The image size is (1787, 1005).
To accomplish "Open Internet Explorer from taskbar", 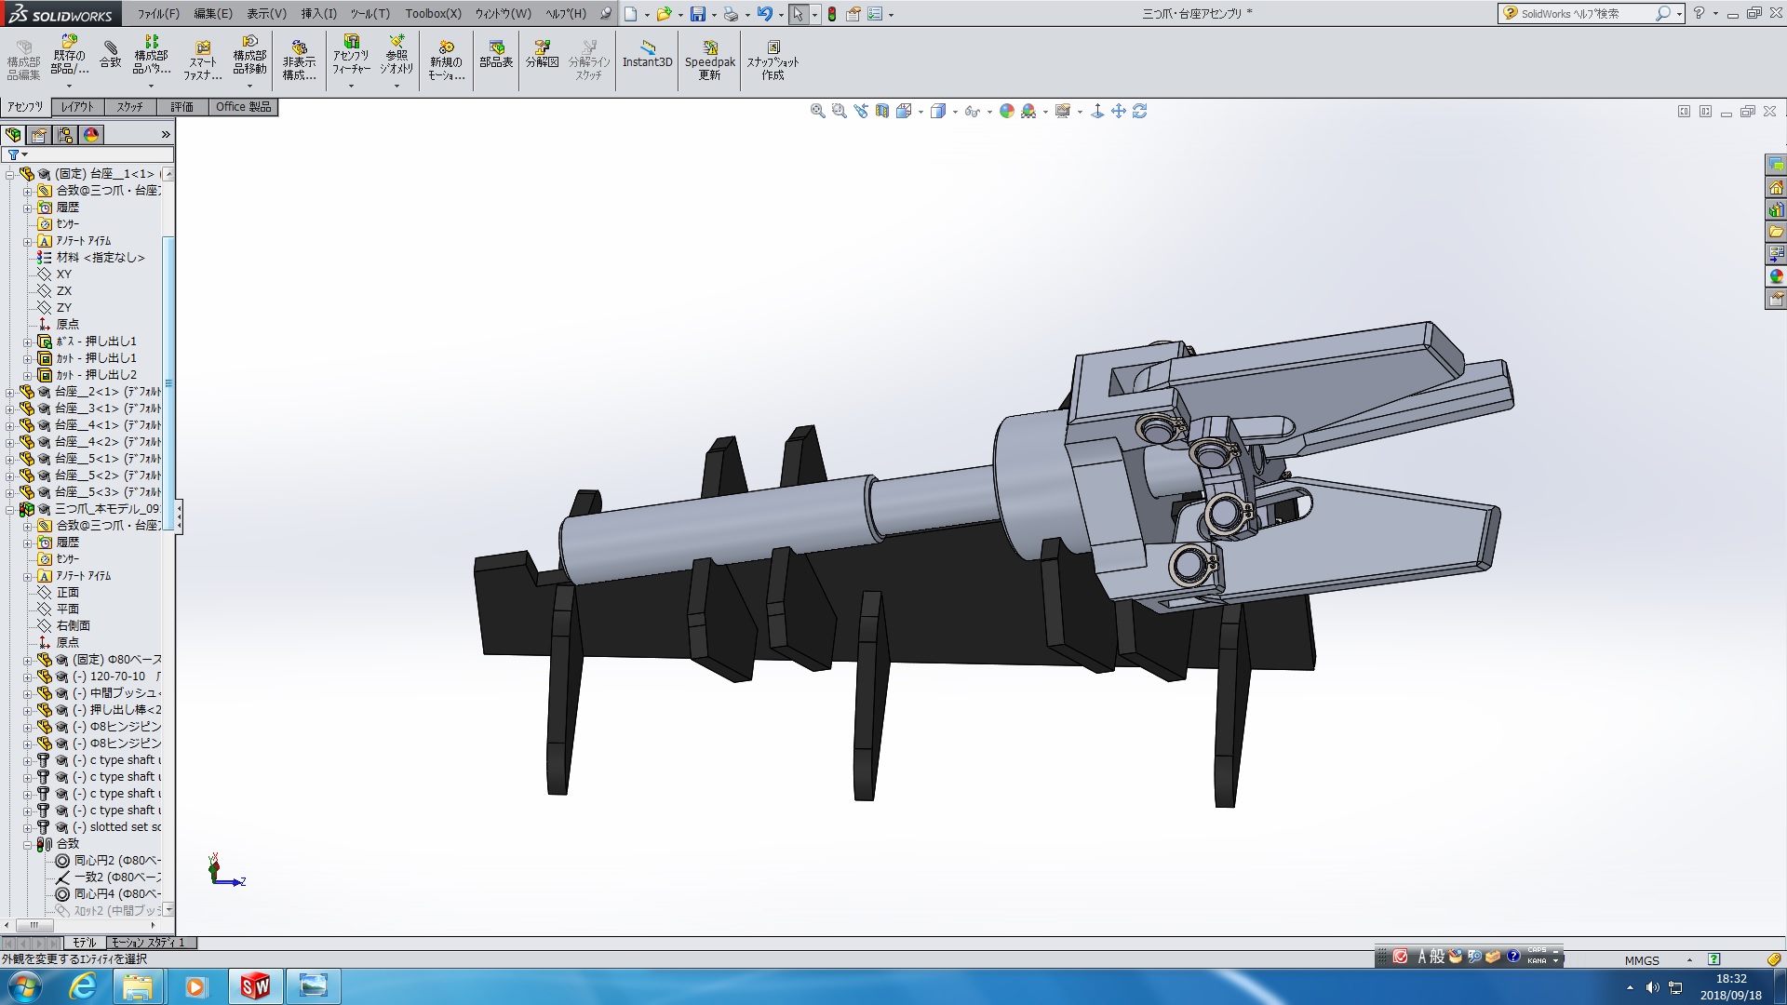I will [83, 986].
